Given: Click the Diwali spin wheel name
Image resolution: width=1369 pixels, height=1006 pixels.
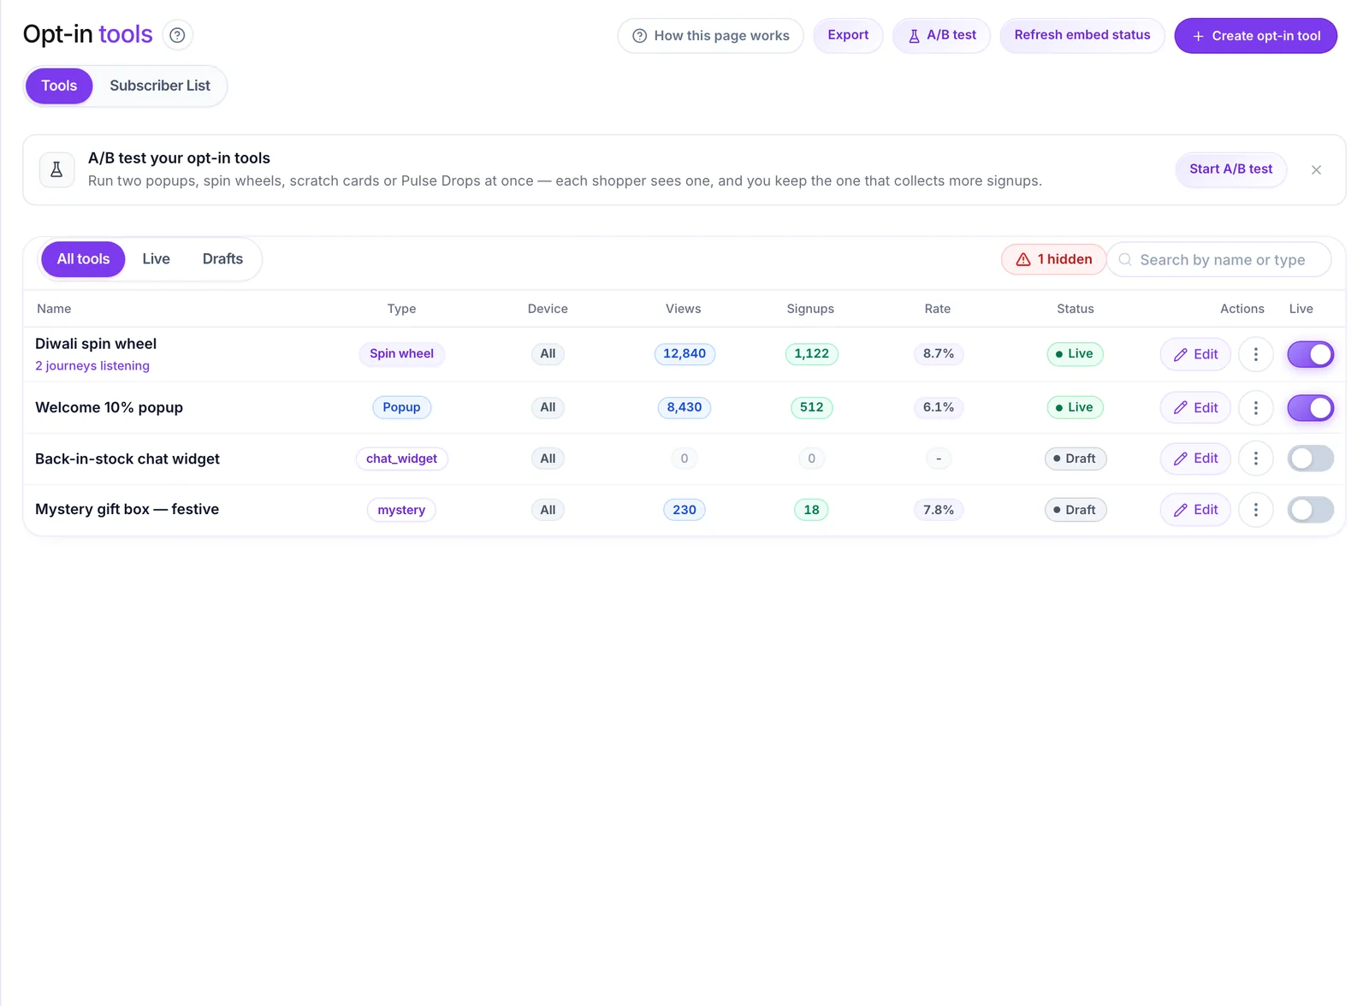Looking at the screenshot, I should 96,344.
